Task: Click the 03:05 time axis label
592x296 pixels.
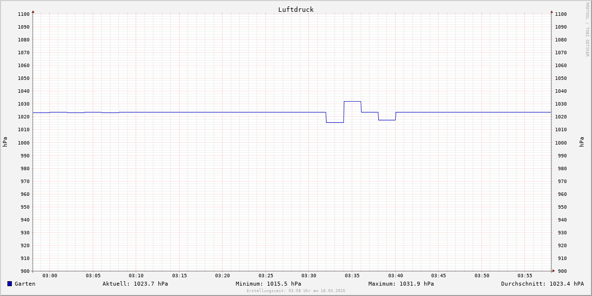Action: 93,275
